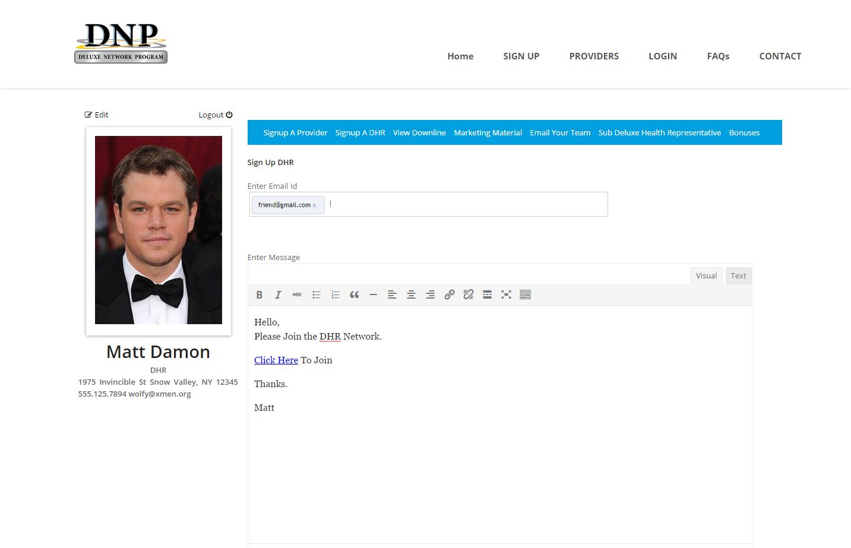This screenshot has height=548, width=851.
Task: Center align the message text
Action: click(411, 294)
